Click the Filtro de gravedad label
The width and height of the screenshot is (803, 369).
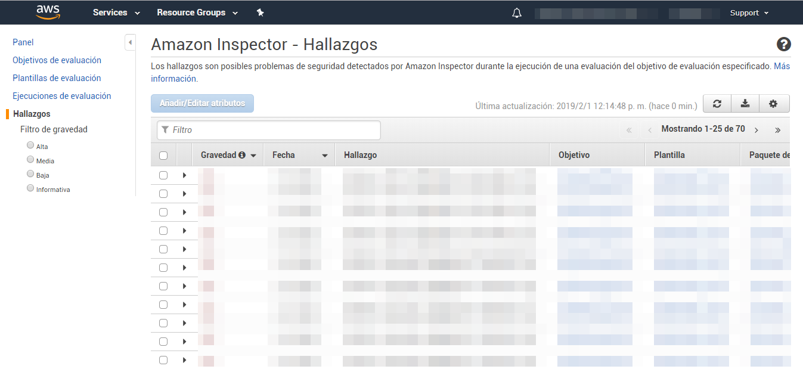coord(54,129)
